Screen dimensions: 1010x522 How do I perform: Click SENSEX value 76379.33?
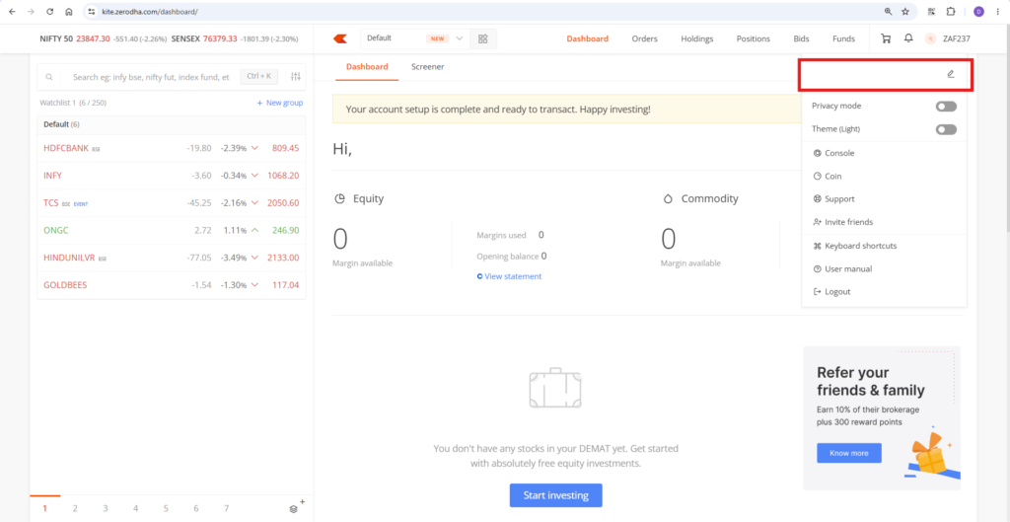[221, 38]
